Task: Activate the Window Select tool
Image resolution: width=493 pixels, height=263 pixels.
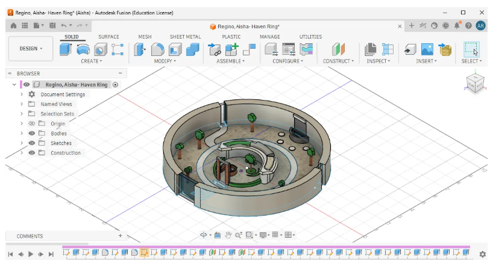Action: 471,49
